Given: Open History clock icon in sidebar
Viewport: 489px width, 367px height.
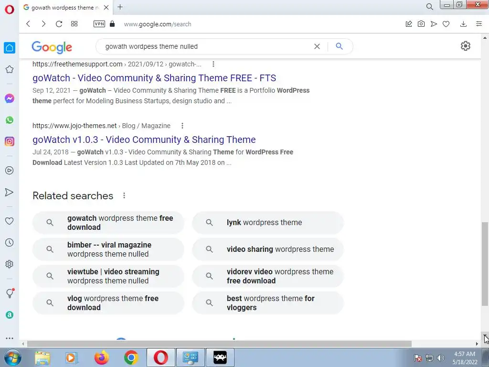Looking at the screenshot, I should tap(10, 242).
